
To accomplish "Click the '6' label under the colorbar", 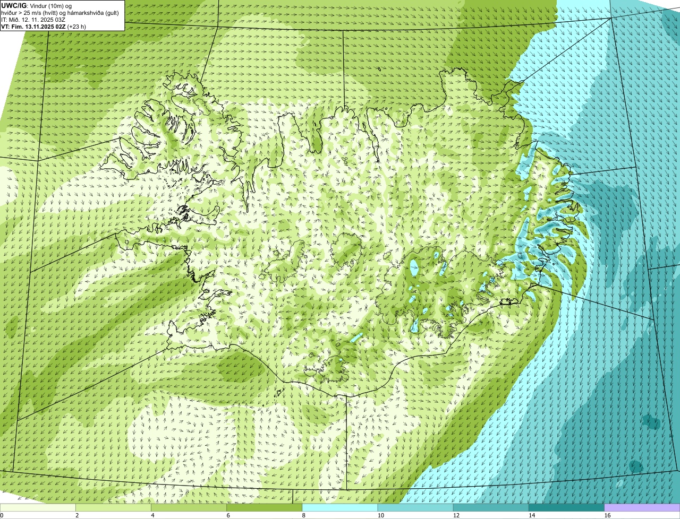I will (228, 515).
